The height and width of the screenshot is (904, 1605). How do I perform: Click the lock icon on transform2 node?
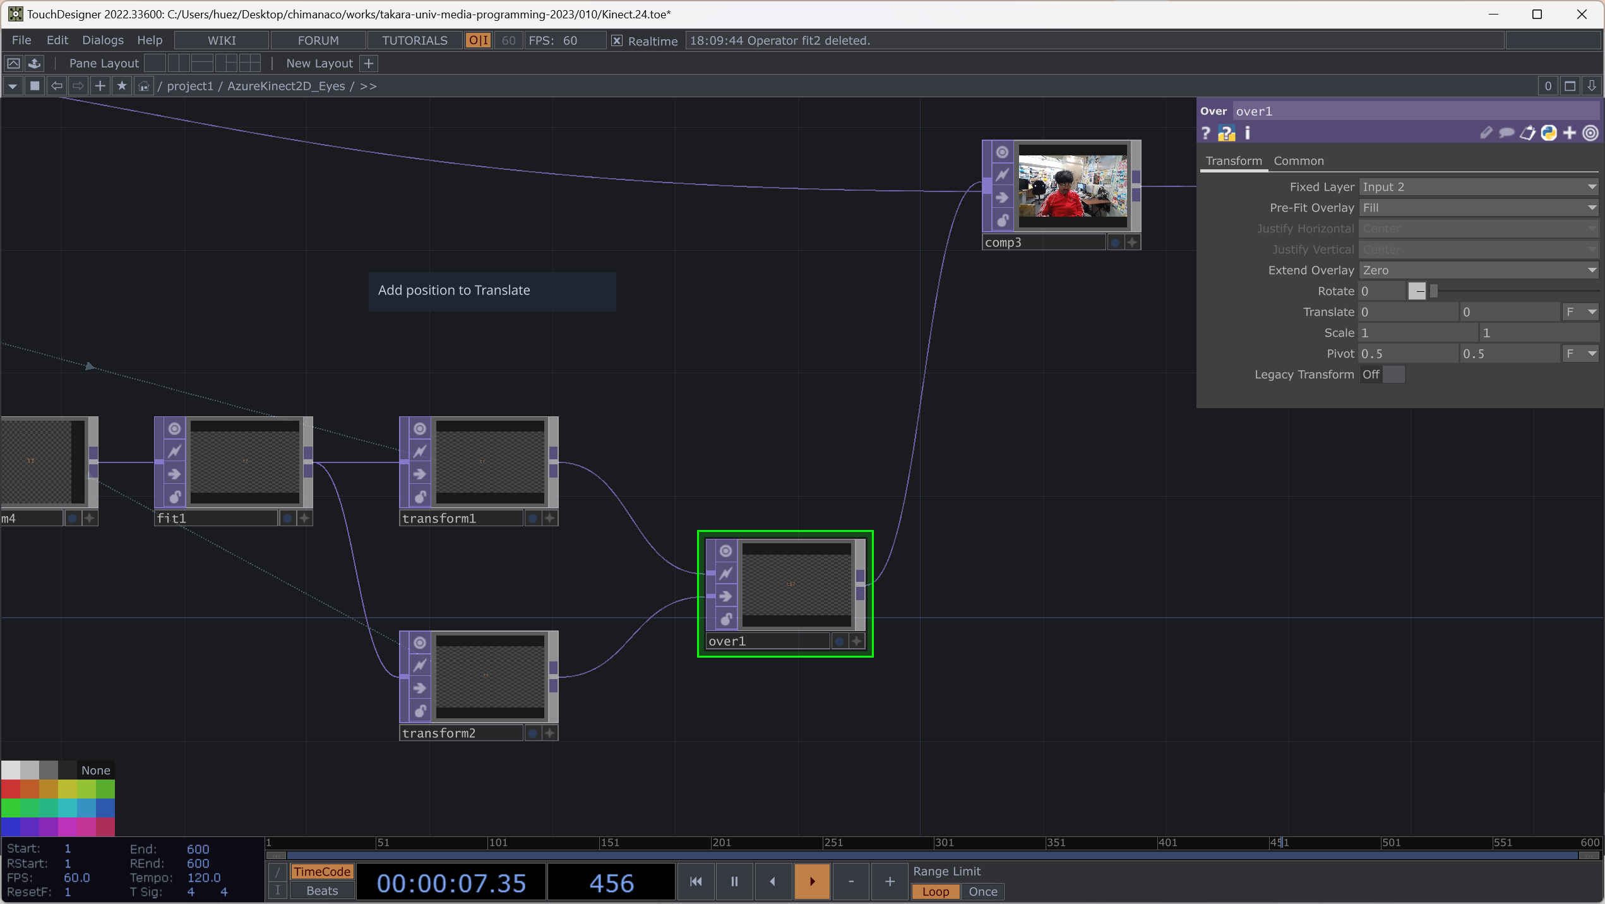420,711
